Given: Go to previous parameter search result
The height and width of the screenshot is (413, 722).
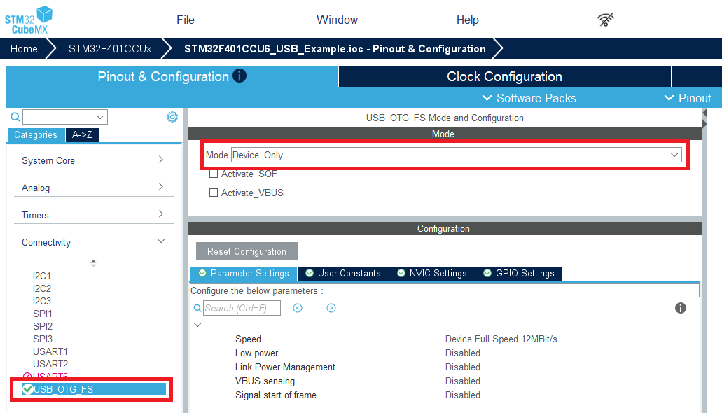Looking at the screenshot, I should coord(298,308).
